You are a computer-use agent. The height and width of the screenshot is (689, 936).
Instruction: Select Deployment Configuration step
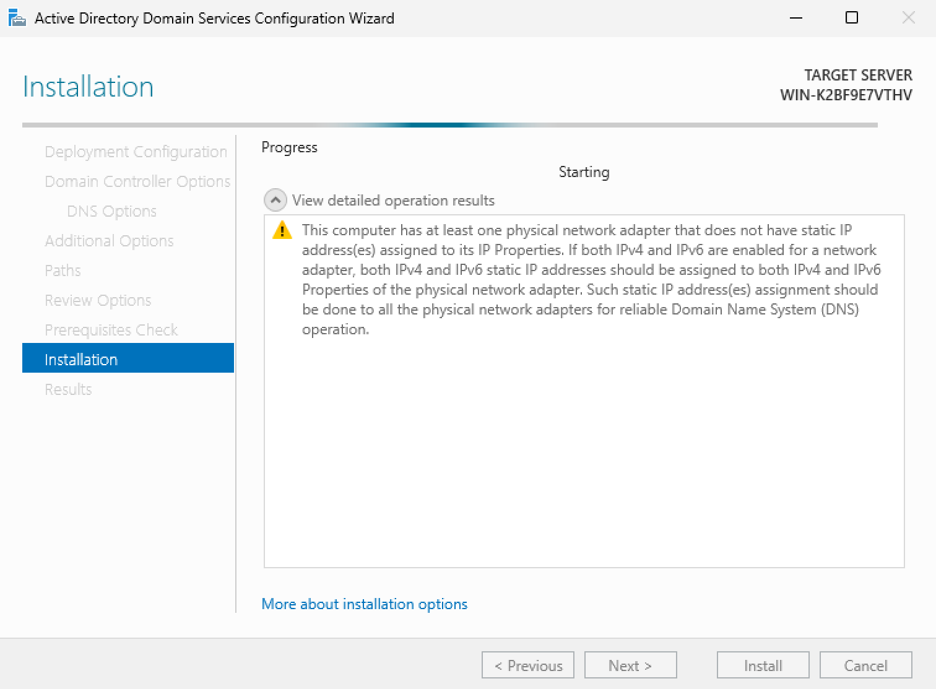click(136, 152)
